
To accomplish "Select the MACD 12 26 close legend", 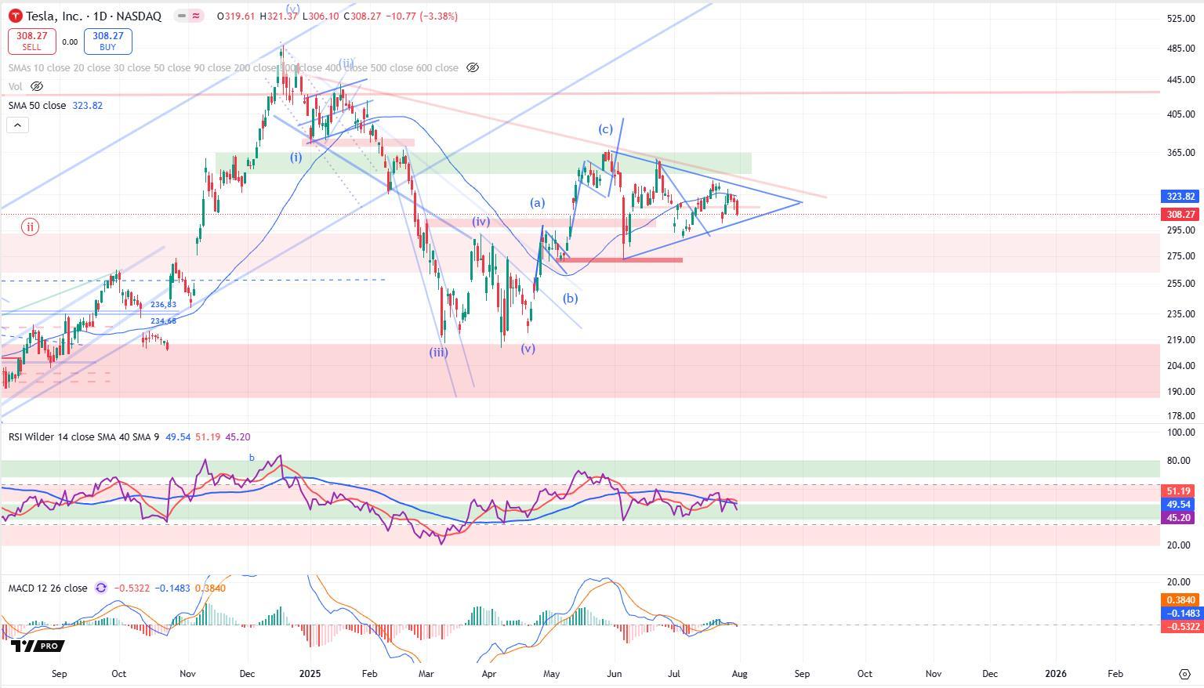I will 48,588.
